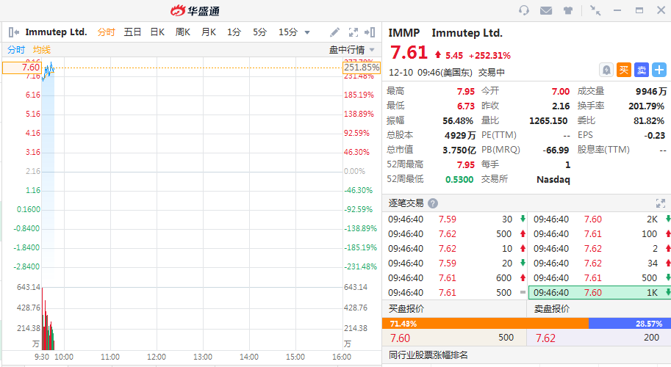Select the 5分 five-minute chart tab
The height and width of the screenshot is (367, 671).
pos(260,32)
